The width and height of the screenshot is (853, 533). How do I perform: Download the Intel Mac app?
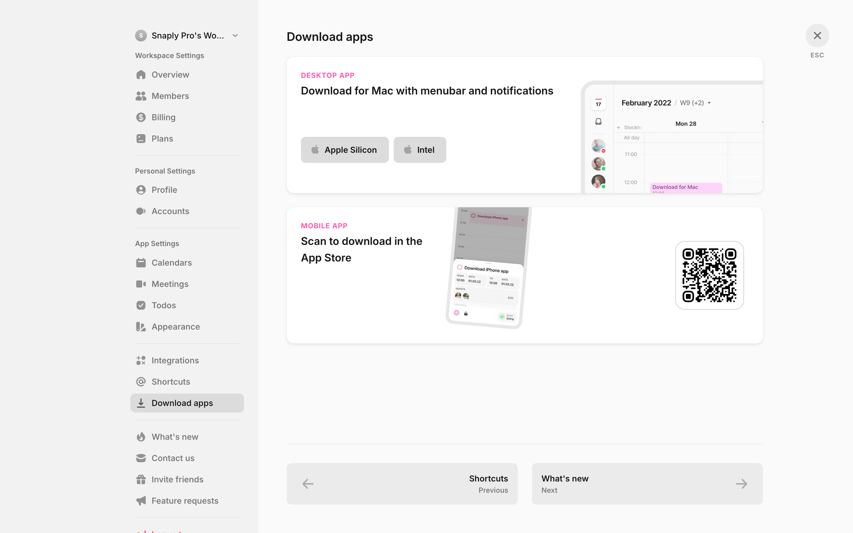click(x=420, y=150)
